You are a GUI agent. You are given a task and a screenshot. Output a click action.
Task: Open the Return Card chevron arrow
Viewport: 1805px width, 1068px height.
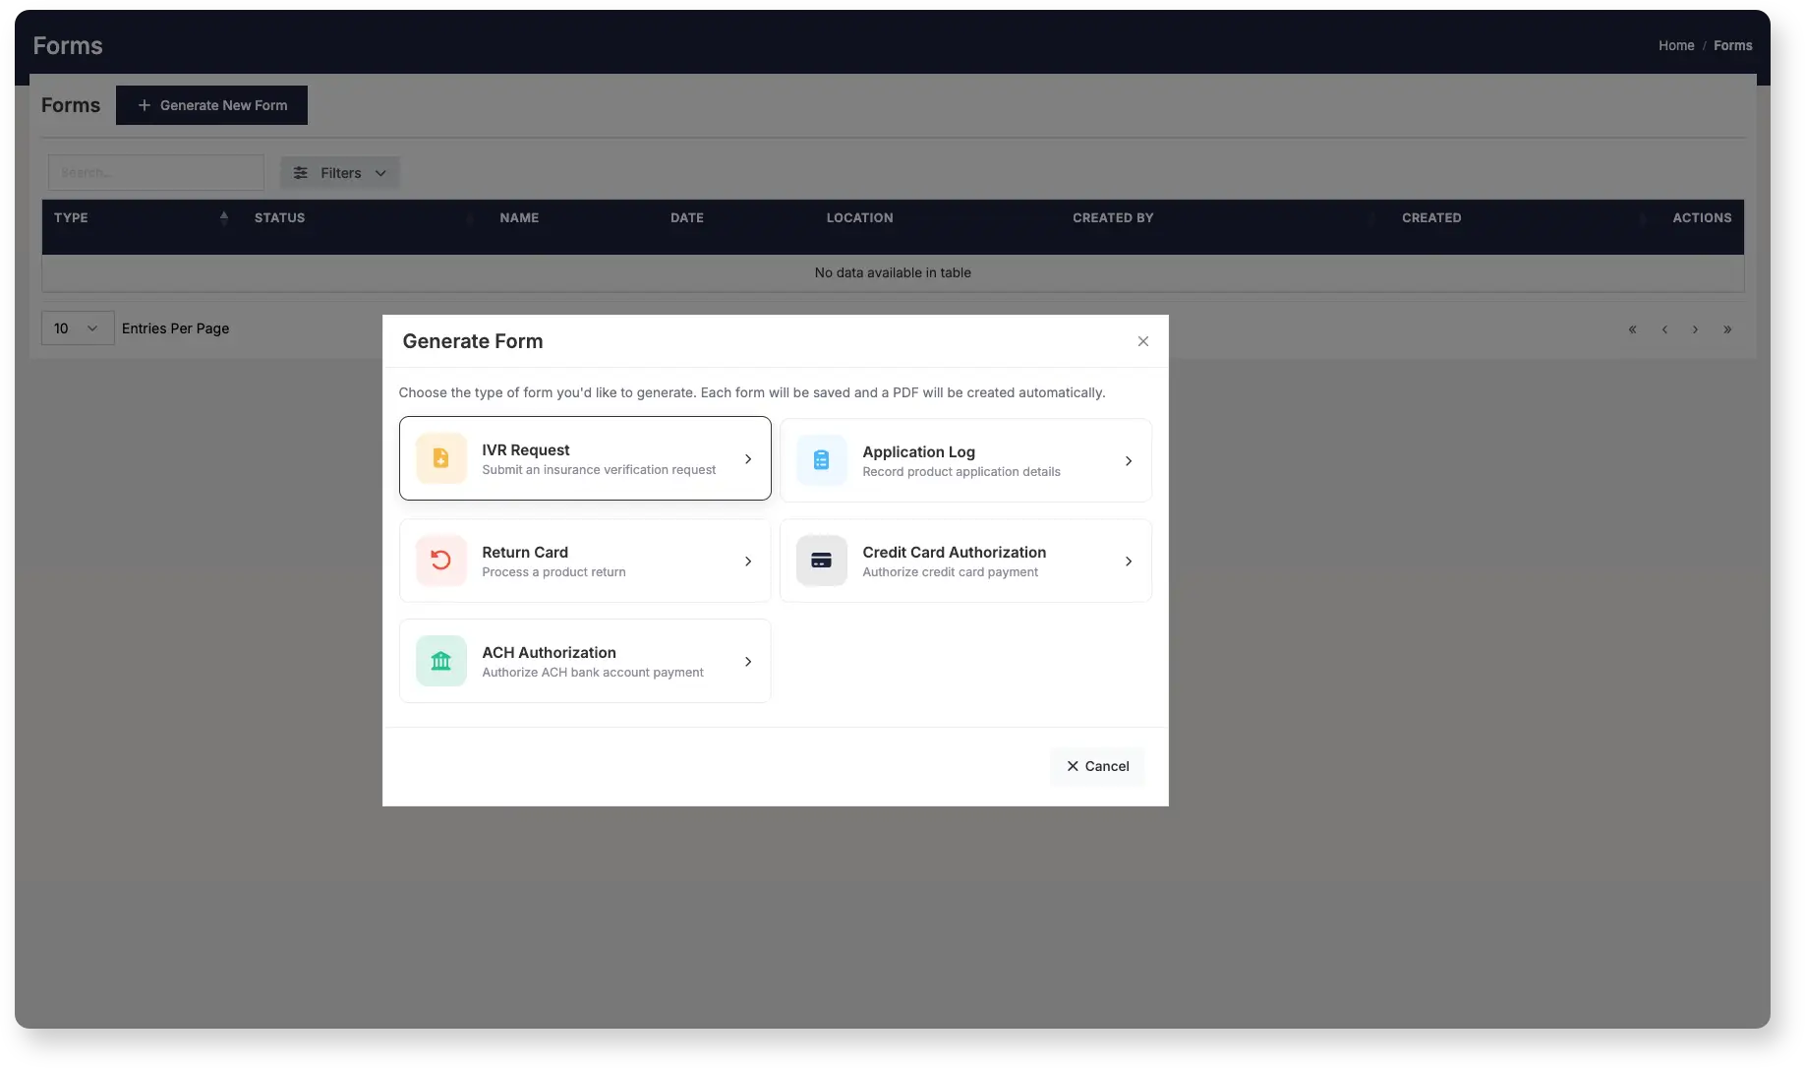pyautogui.click(x=748, y=562)
